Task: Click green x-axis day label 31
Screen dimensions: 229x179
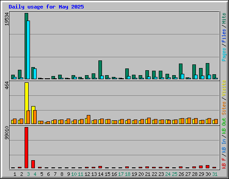Action: pos(215,174)
